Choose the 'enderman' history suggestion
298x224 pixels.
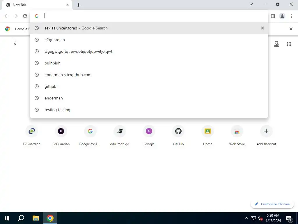point(149,98)
